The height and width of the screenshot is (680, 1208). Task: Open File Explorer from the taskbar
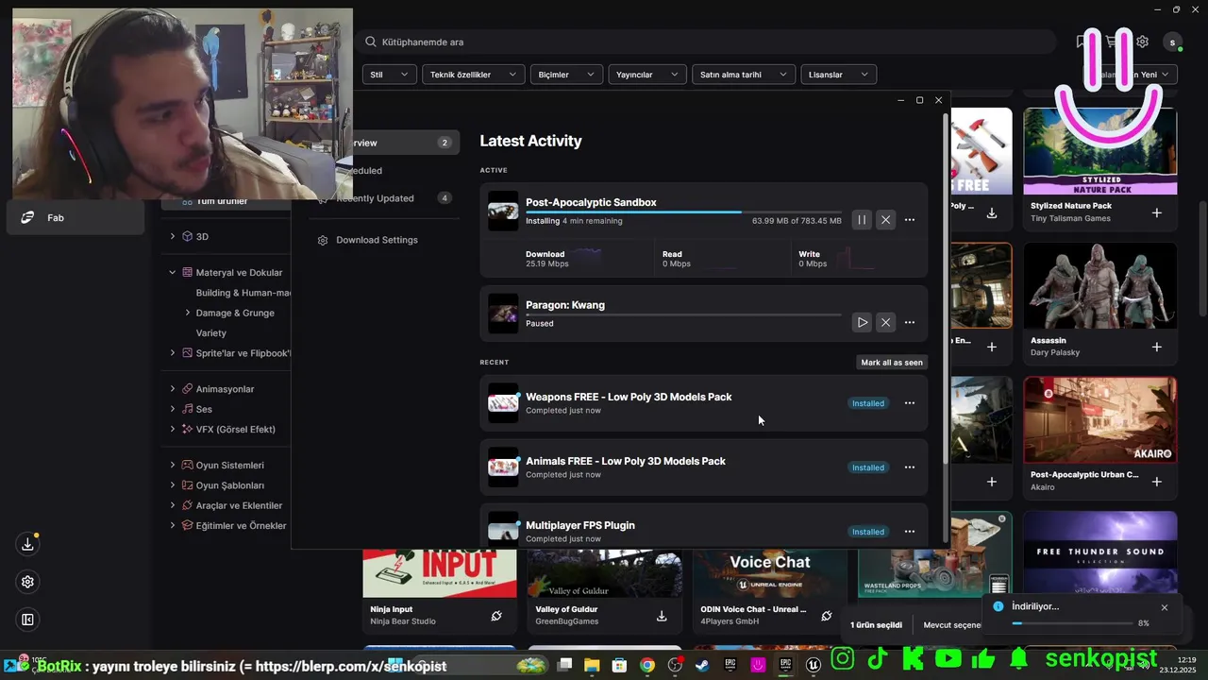pos(592,665)
